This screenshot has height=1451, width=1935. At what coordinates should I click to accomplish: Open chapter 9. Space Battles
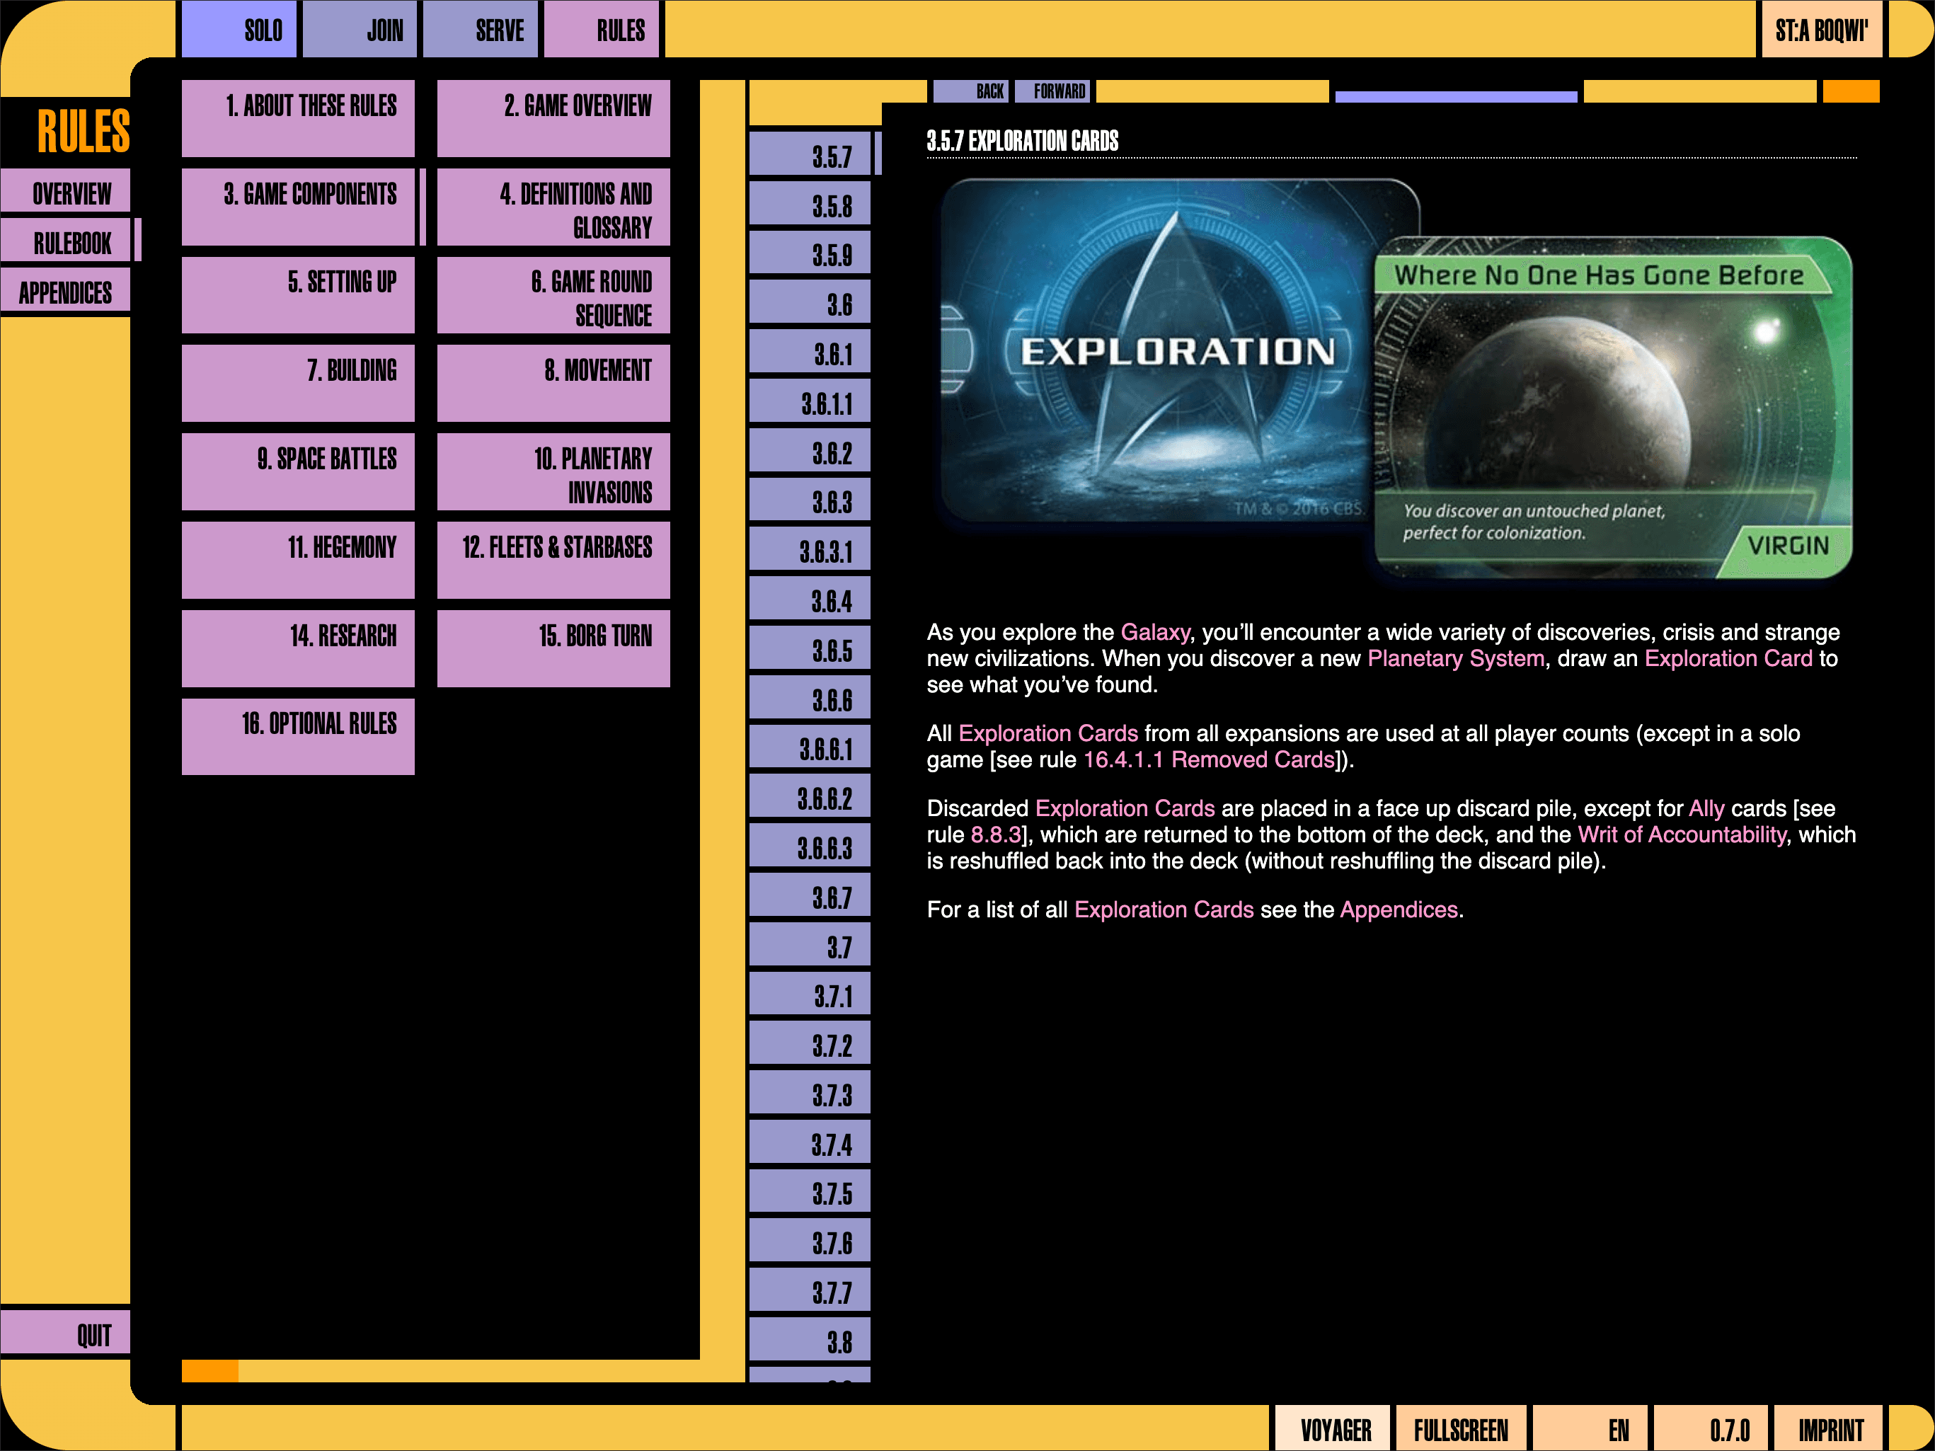(297, 472)
